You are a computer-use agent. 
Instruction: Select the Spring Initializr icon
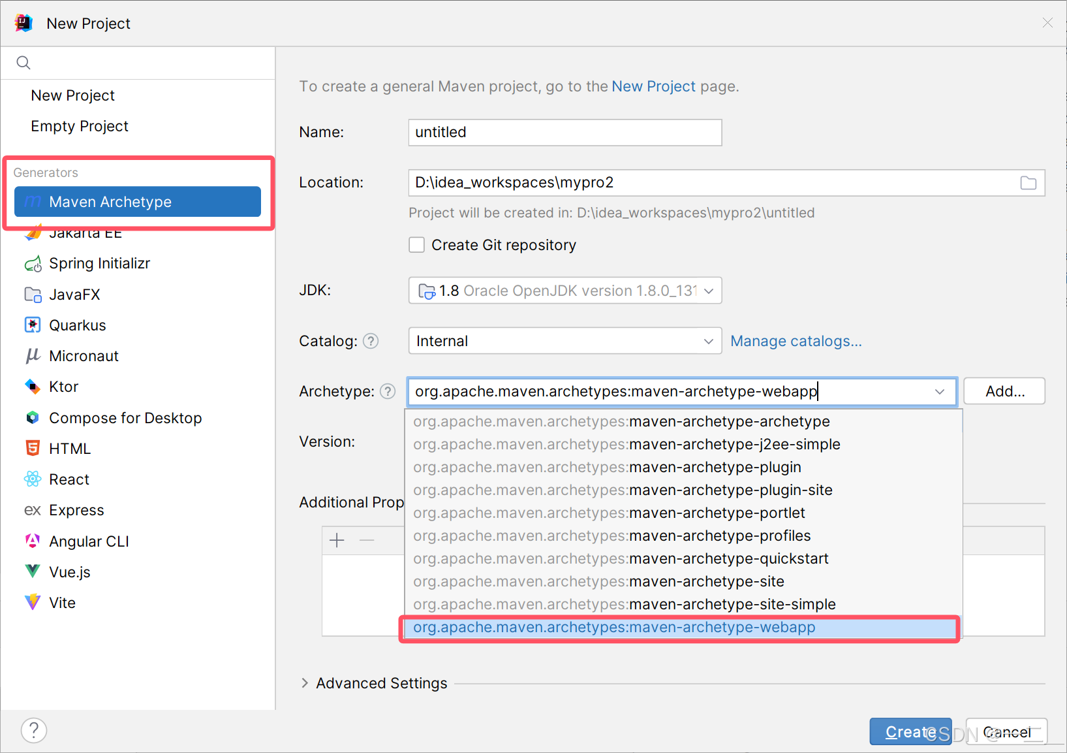[x=33, y=264]
